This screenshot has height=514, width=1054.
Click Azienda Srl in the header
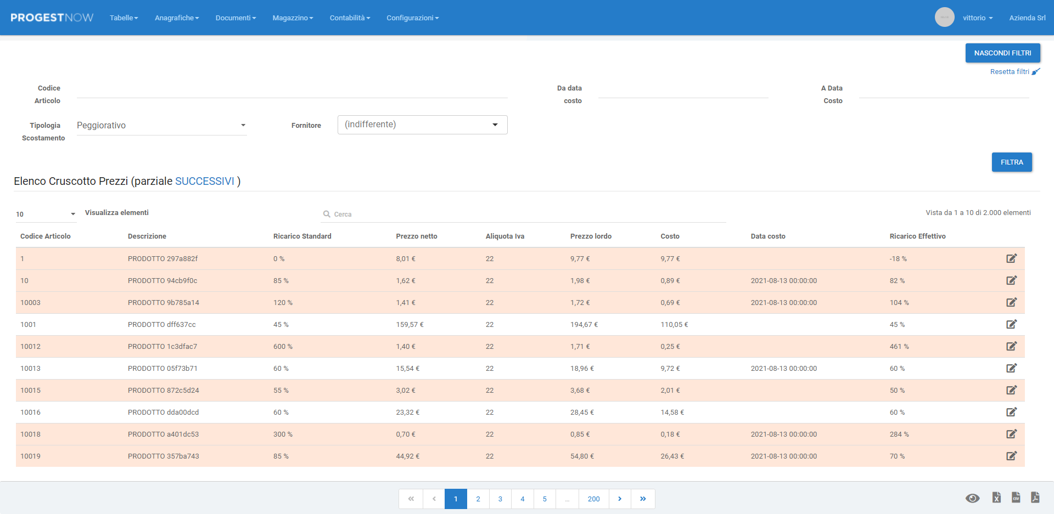pyautogui.click(x=1027, y=18)
